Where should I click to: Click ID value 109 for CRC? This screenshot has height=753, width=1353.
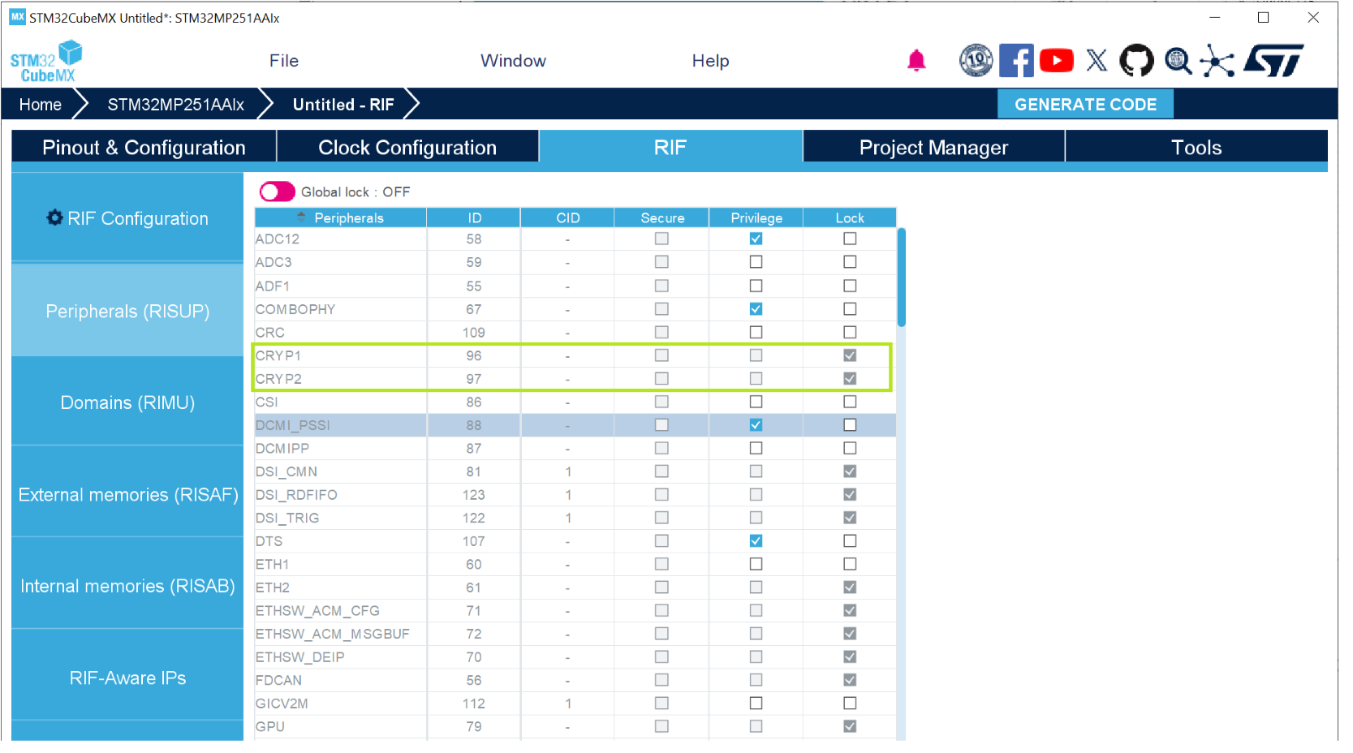click(x=474, y=333)
